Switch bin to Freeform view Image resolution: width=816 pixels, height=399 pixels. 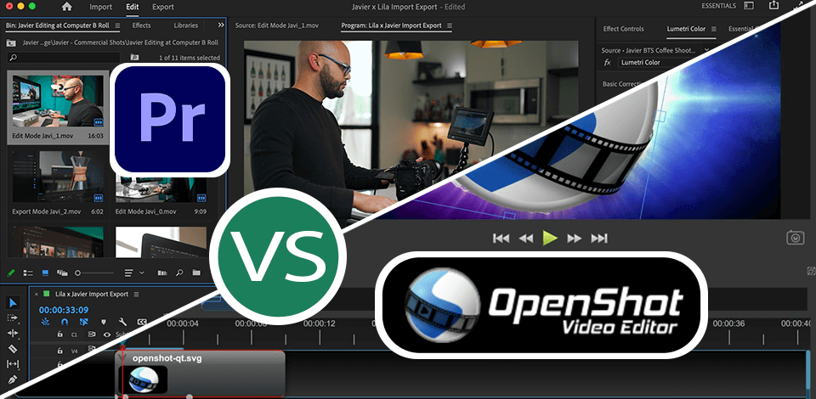62,273
